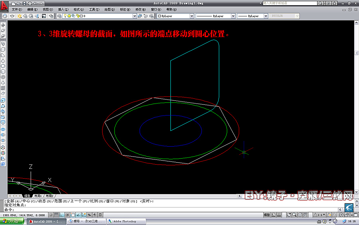Click the Undo arrow icon
Screen dimensions: 359x225
point(35,4)
